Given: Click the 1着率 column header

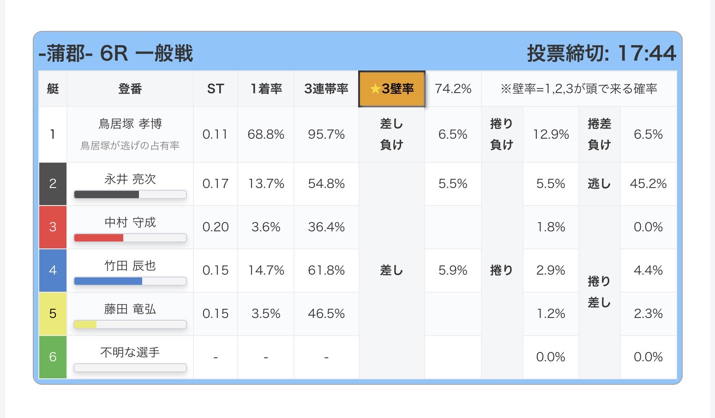Looking at the screenshot, I should click(x=266, y=89).
